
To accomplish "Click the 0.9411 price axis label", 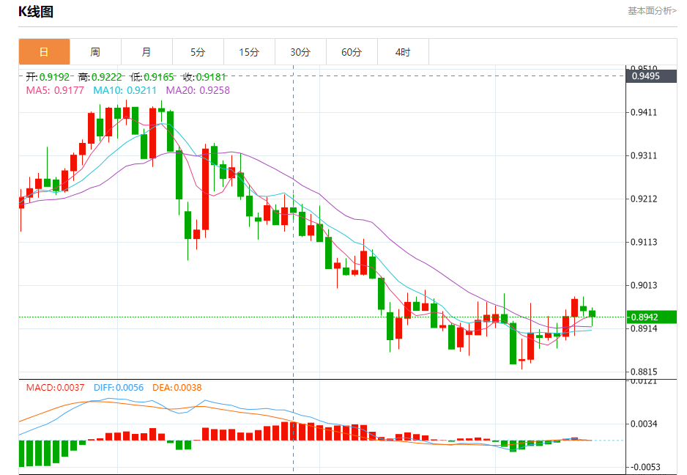I will [644, 113].
